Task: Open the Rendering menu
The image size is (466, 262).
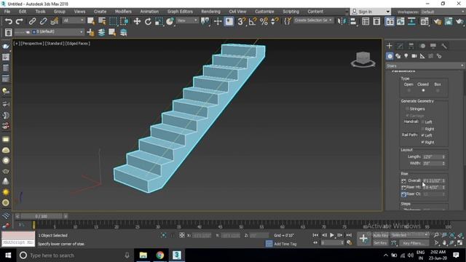Action: (210, 12)
